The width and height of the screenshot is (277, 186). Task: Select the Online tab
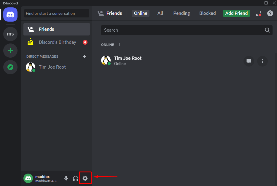[141, 13]
